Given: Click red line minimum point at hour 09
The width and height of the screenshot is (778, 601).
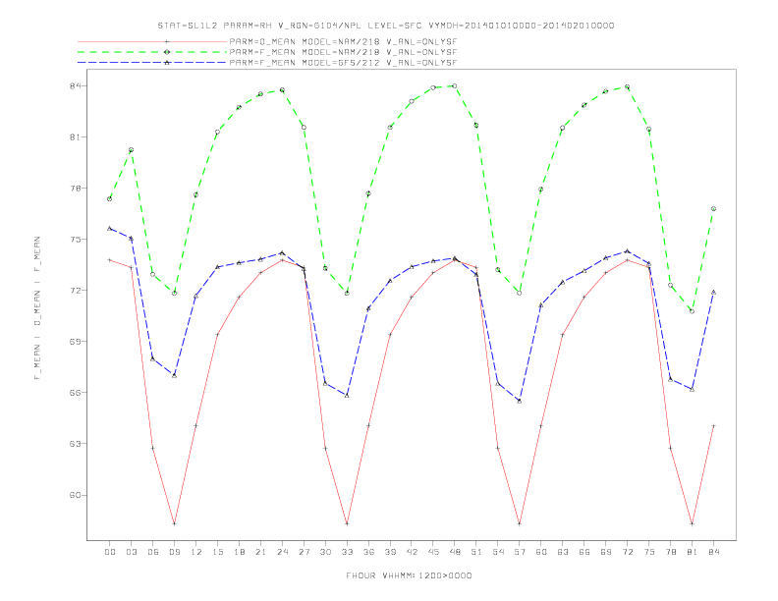Looking at the screenshot, I should click(174, 523).
